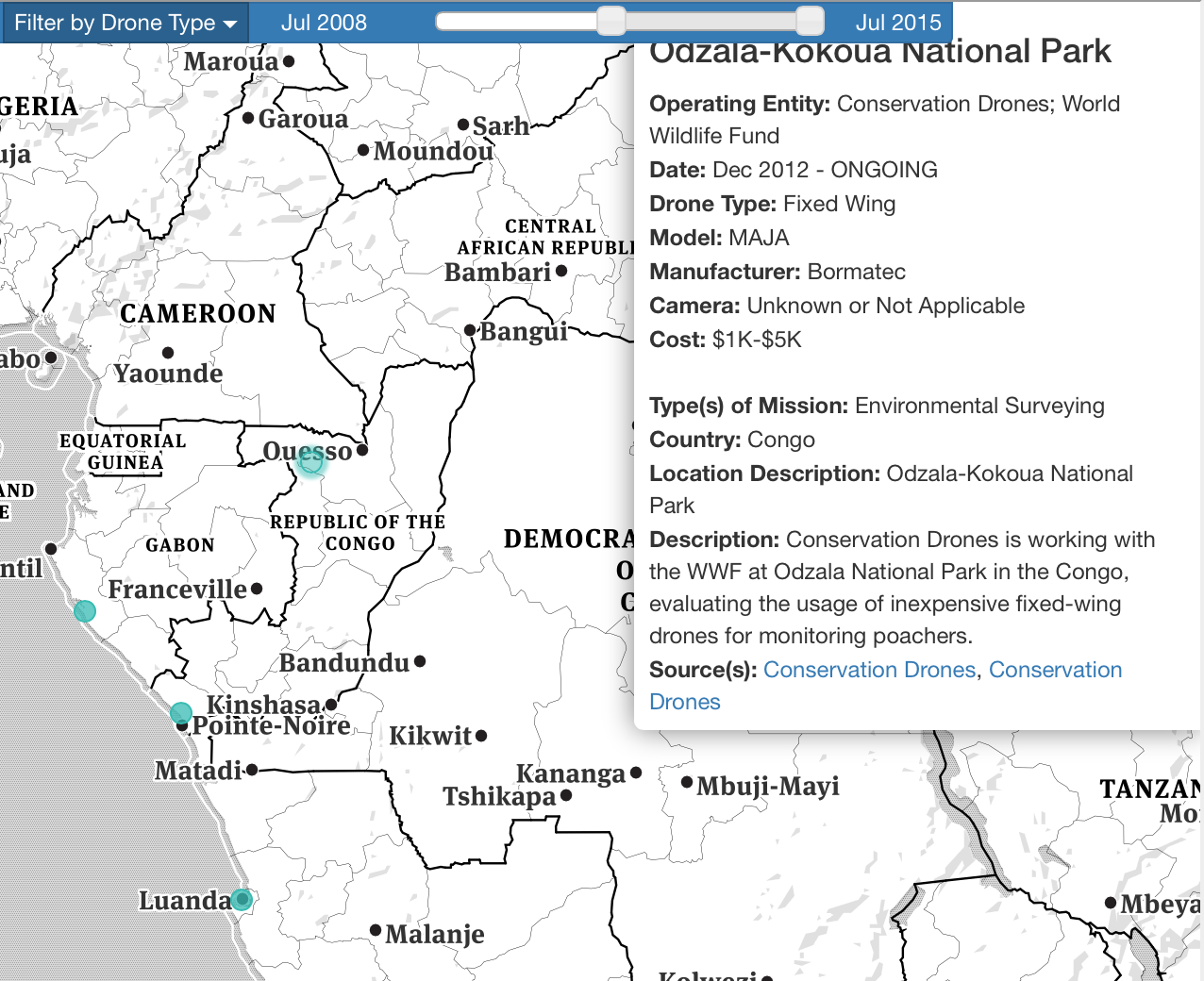Click the Franceville city dot on the map

[257, 589]
